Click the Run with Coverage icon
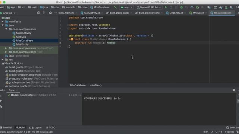The width and height of the screenshot is (239, 134). [187, 7]
